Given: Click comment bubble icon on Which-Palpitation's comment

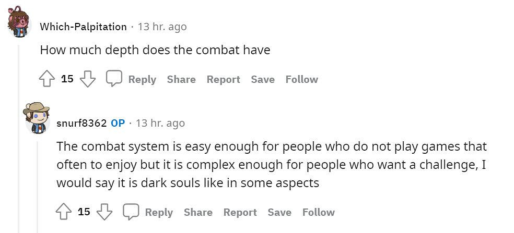Looking at the screenshot, I should click(114, 79).
